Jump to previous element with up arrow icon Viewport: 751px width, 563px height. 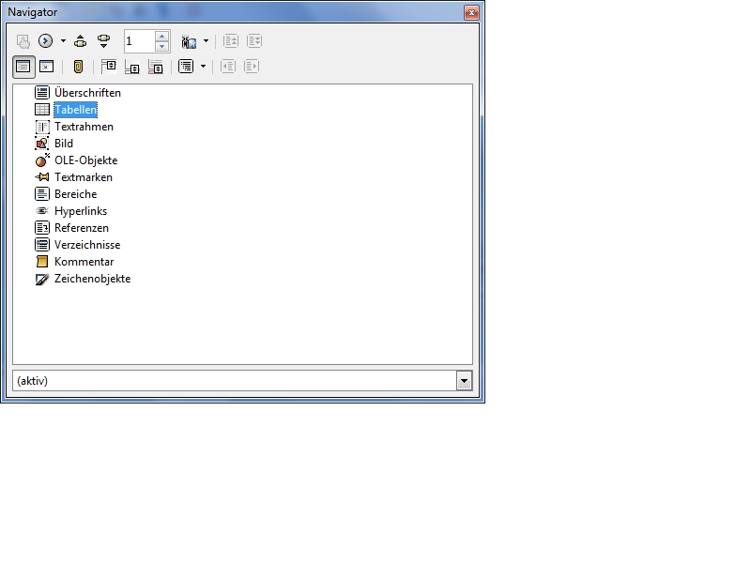[80, 41]
